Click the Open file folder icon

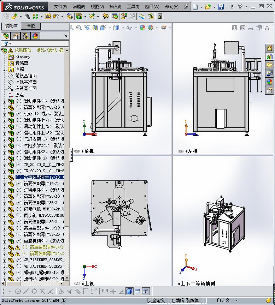(208, 7)
